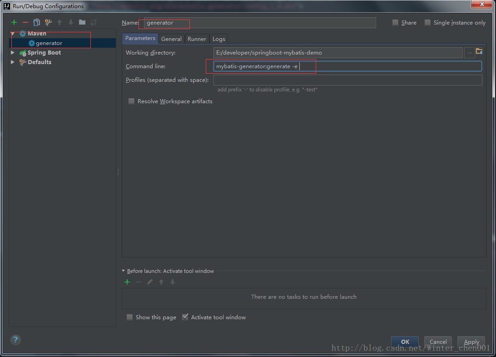This screenshot has width=496, height=357.
Task: Switch to the General tab
Action: pos(171,39)
